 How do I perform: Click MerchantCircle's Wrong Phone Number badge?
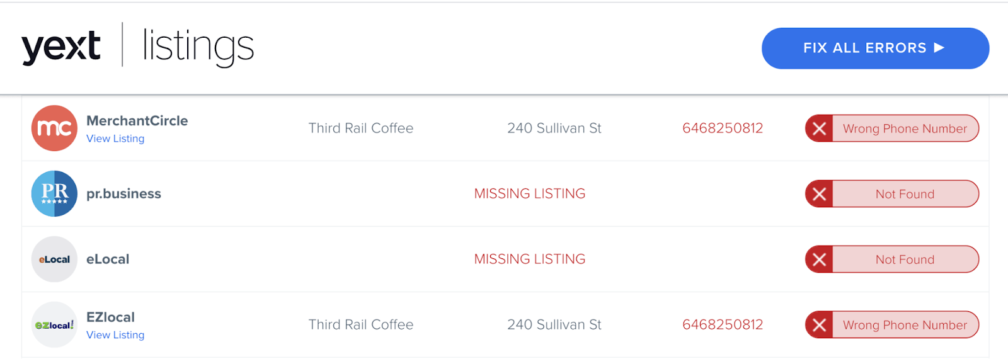coord(905,128)
